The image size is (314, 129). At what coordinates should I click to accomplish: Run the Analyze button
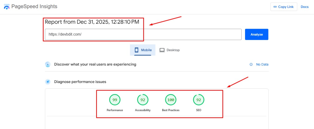pos(257,34)
